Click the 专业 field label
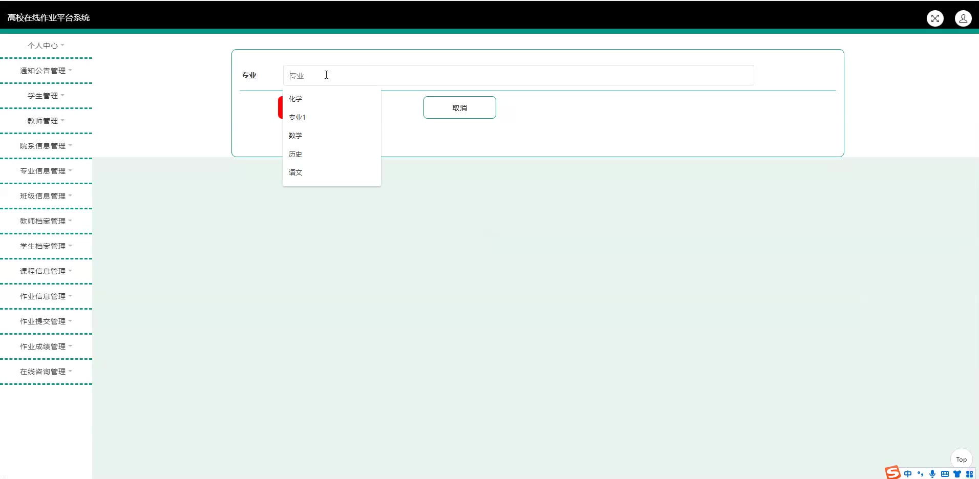 (x=249, y=75)
